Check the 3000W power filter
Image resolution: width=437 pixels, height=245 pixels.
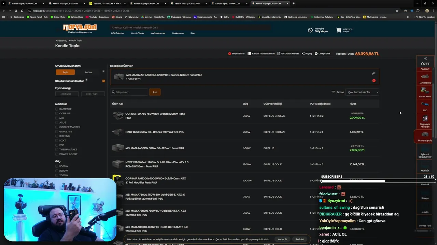click(57, 166)
